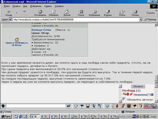Open the smiley emoticons icon

click(107, 106)
